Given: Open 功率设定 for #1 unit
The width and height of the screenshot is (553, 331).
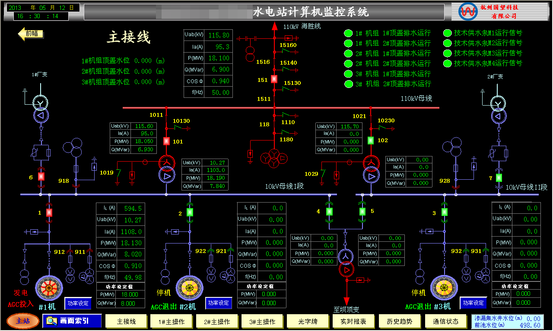Looking at the screenshot, I should (78, 303).
